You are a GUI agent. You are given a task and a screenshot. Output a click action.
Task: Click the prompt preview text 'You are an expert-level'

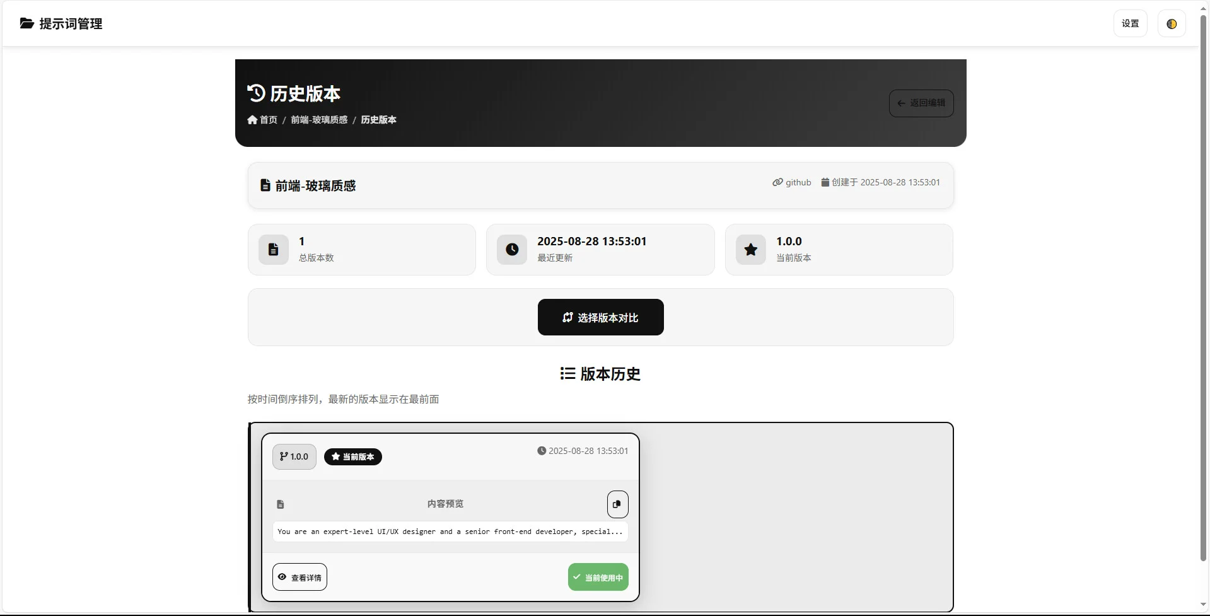click(x=450, y=532)
